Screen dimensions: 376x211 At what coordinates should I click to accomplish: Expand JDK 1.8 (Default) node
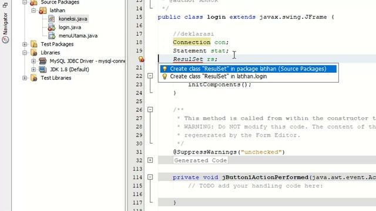33,69
